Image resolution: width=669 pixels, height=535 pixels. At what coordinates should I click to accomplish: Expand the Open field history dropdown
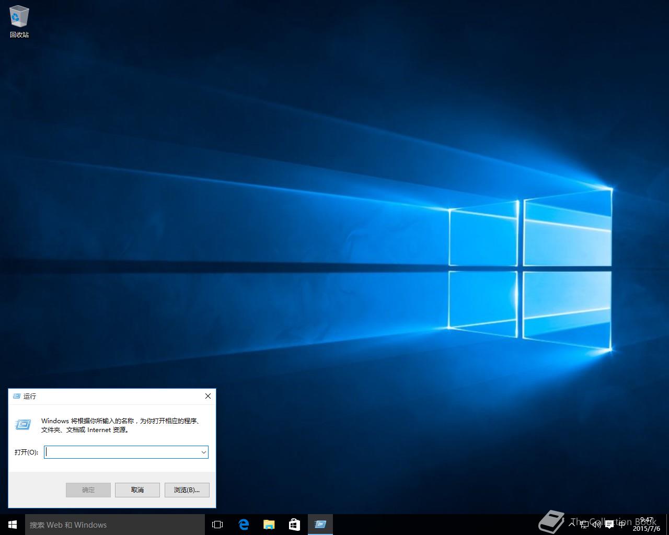[204, 452]
